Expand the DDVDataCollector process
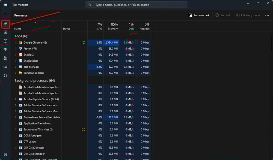This screenshot has height=160, width=273. (16, 148)
